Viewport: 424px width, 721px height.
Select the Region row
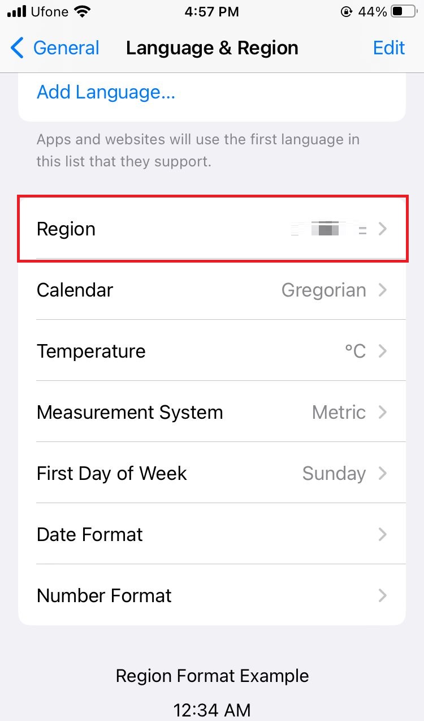[212, 229]
